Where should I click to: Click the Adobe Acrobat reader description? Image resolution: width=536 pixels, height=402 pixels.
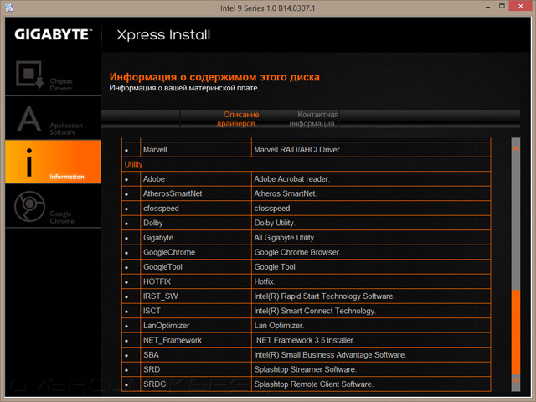(291, 179)
